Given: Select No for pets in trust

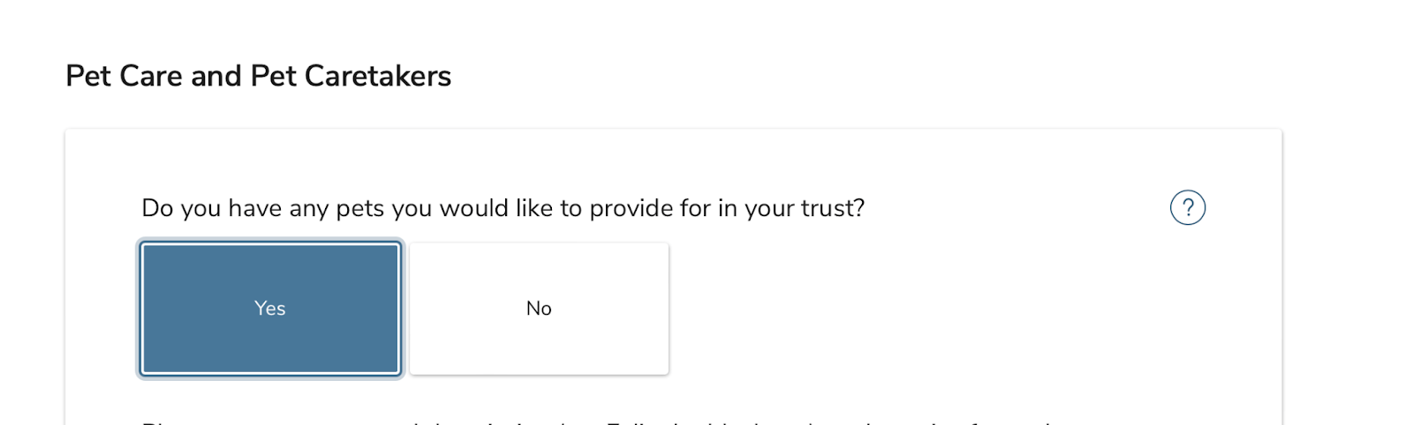Looking at the screenshot, I should click(539, 309).
